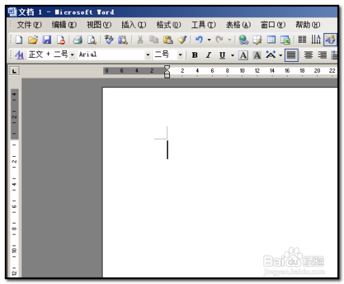Screen dimensions: 344x284
Task: Undo the last action
Action: (199, 40)
